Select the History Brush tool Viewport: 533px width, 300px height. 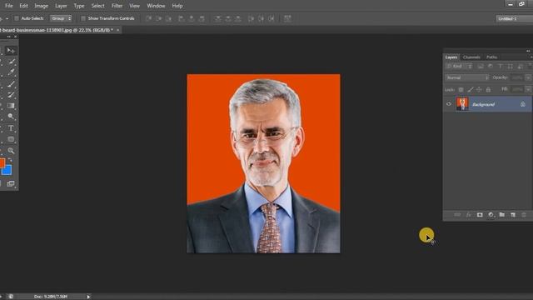click(11, 94)
